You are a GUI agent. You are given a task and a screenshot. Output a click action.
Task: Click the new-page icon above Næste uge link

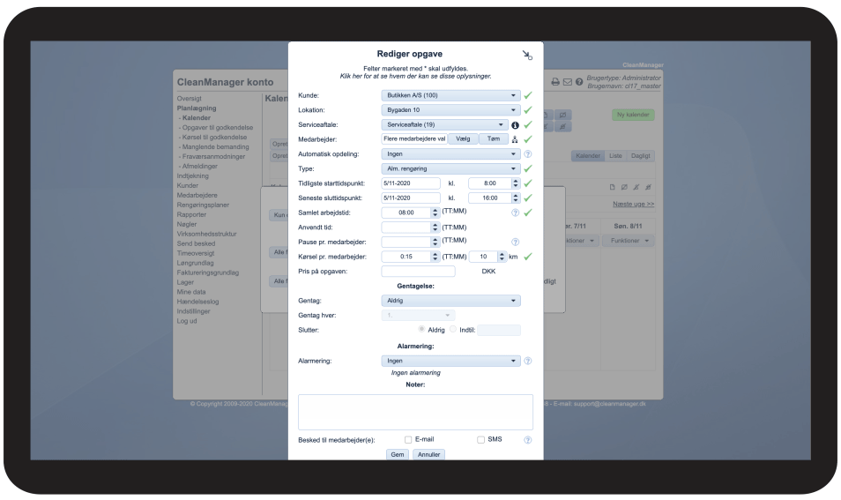(x=612, y=187)
